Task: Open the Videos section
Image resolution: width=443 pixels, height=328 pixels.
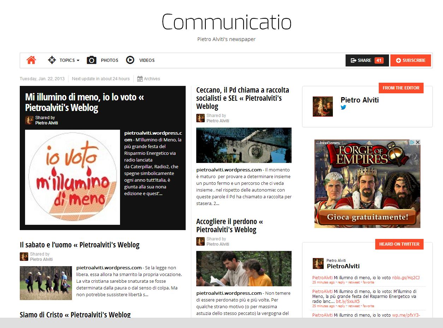Action: coord(147,60)
